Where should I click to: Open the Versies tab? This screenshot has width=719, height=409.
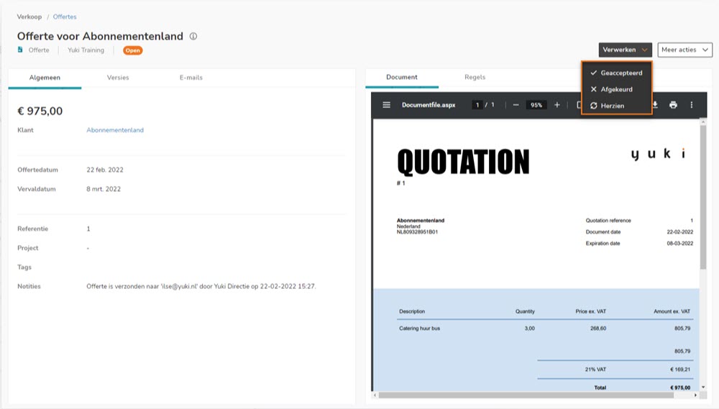coord(118,78)
